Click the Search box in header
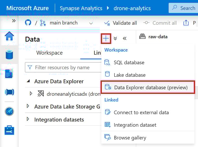Image resolution: width=198 pixels, height=147 pixels. coord(183,8)
